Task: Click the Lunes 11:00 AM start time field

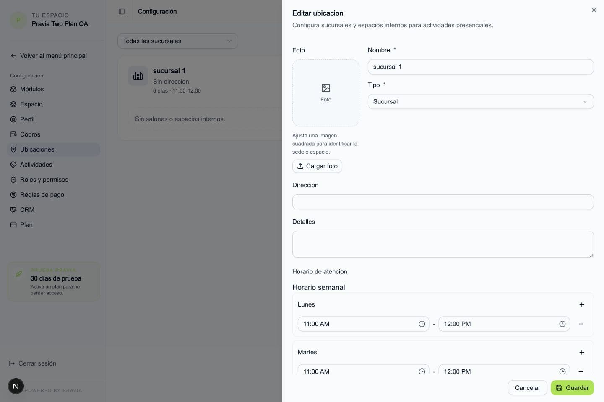Action: coord(363,324)
